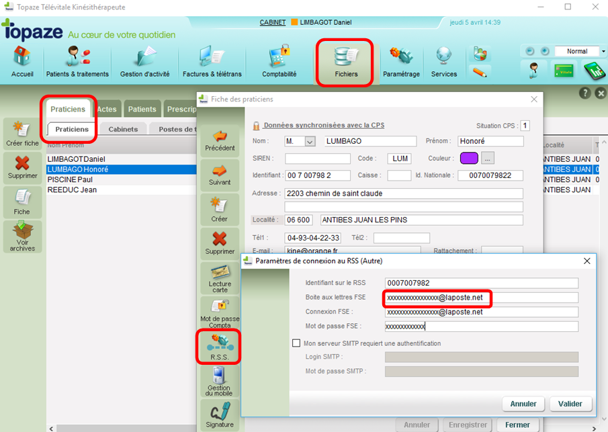Open Gestion du mobile
608x432 pixels.
(x=219, y=381)
